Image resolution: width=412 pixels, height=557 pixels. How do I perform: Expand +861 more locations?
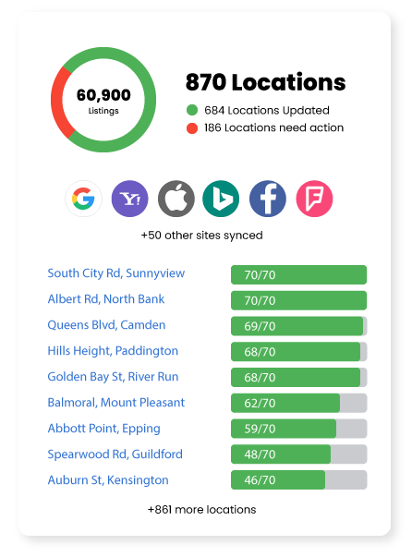201,509
